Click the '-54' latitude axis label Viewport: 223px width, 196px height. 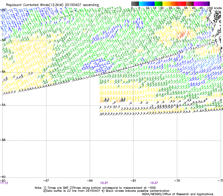click(3, 71)
